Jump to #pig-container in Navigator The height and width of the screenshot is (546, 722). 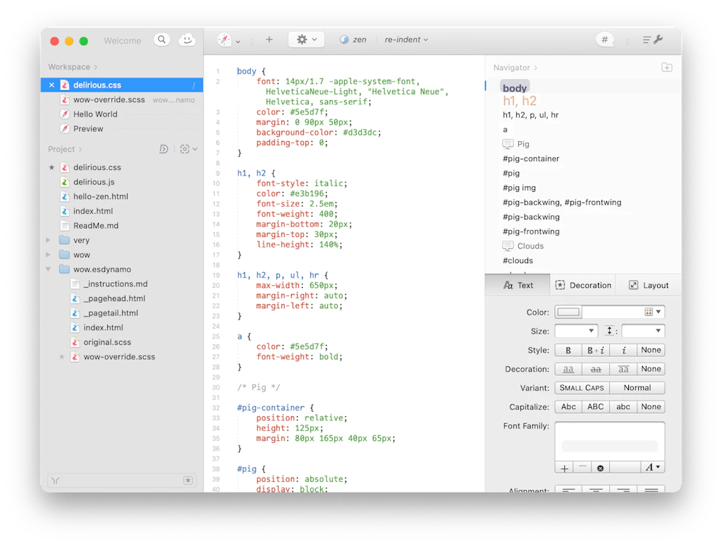pos(531,159)
